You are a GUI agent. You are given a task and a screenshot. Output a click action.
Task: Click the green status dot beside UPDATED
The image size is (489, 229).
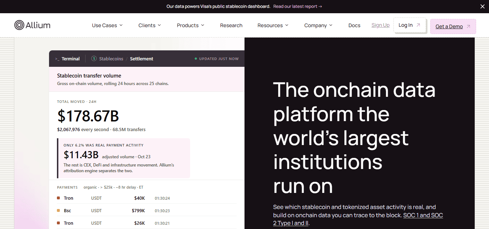[x=196, y=59]
